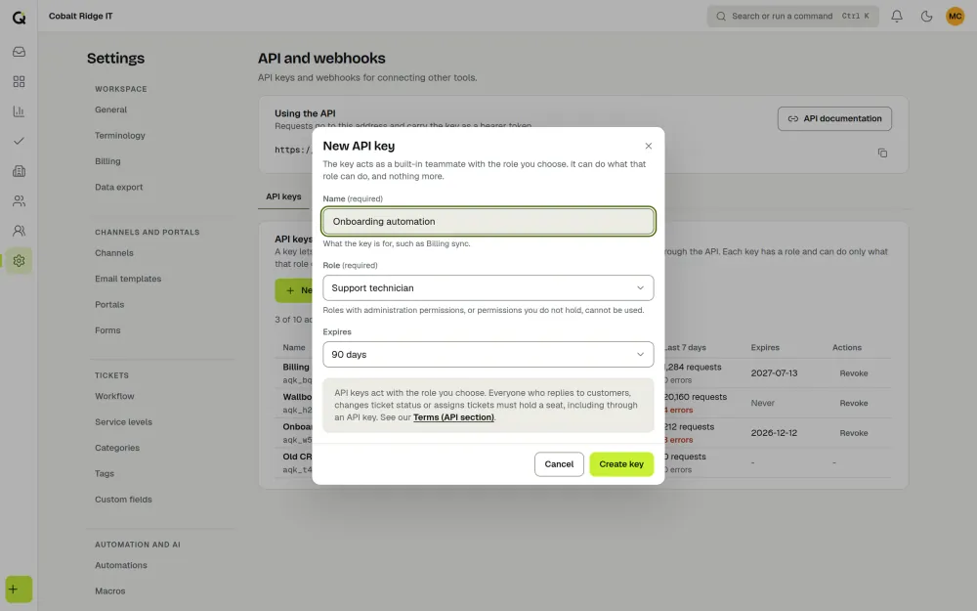The image size is (977, 611).
Task: Open Service levels settings
Action: [123, 422]
